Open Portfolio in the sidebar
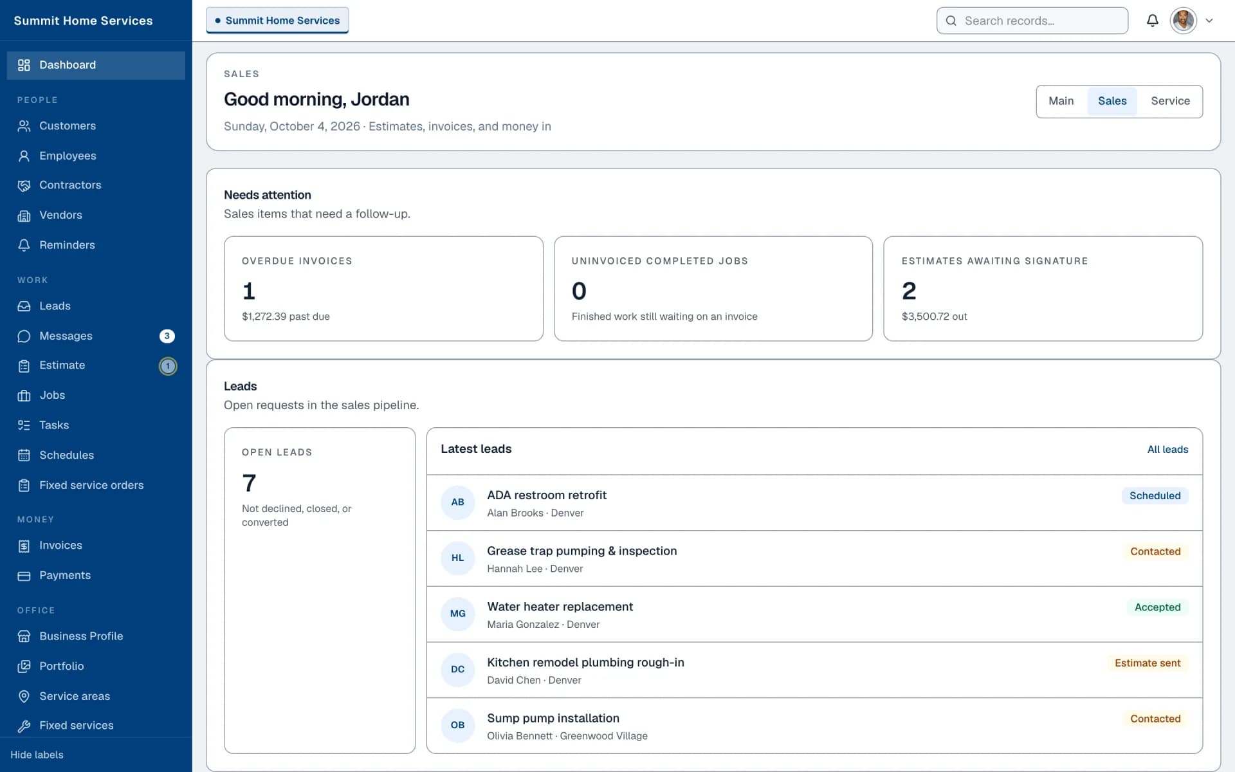Image resolution: width=1235 pixels, height=772 pixels. click(x=96, y=666)
